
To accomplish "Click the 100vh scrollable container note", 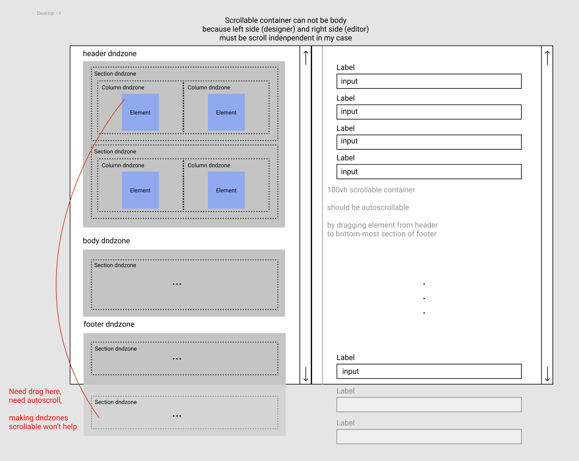I will point(371,190).
